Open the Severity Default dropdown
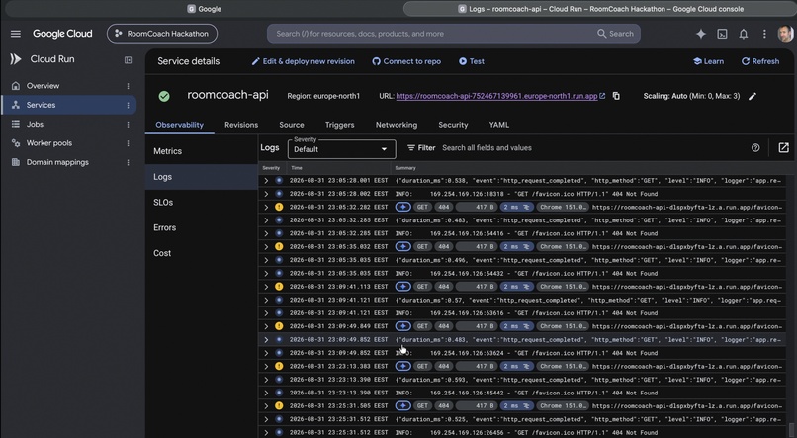 [341, 149]
